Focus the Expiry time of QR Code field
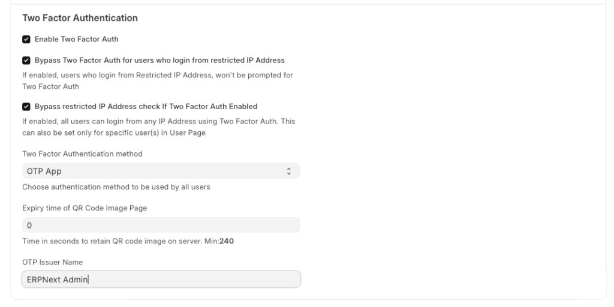 160,225
